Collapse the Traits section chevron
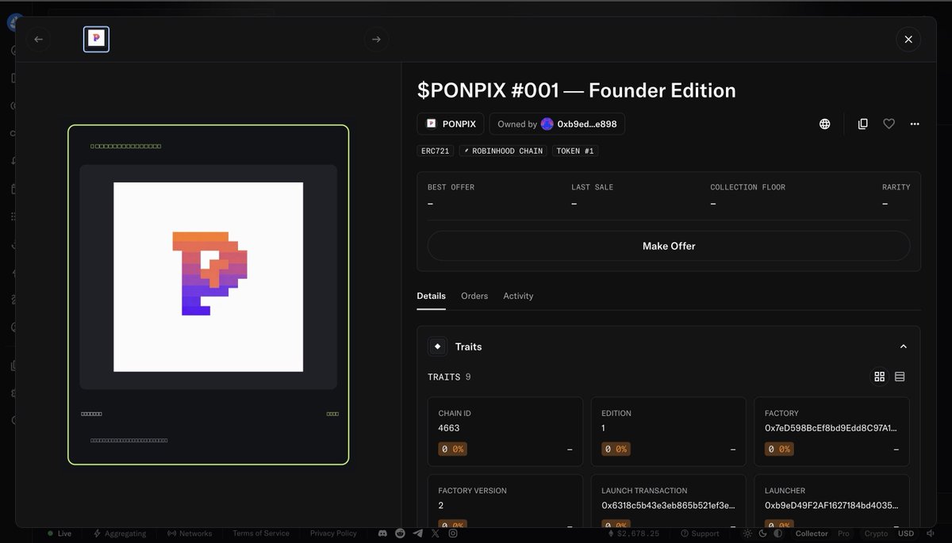 click(903, 346)
